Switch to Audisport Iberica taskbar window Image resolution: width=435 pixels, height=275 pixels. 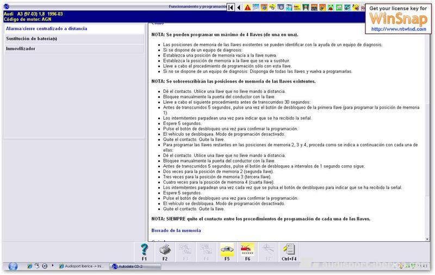(82, 266)
